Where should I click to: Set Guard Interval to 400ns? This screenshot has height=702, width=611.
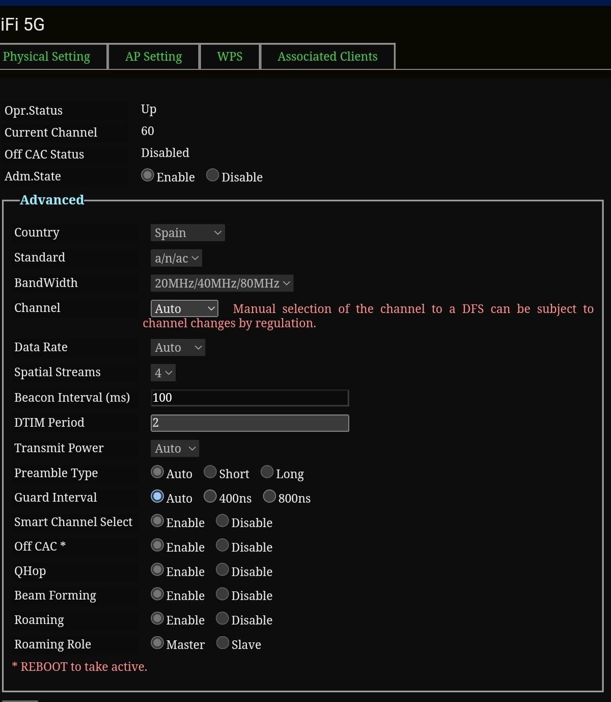tap(210, 496)
